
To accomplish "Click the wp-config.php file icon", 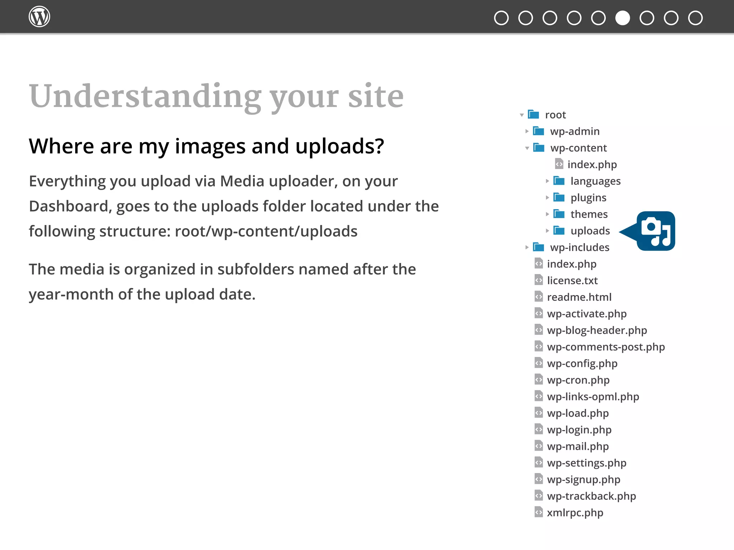I will coord(539,363).
